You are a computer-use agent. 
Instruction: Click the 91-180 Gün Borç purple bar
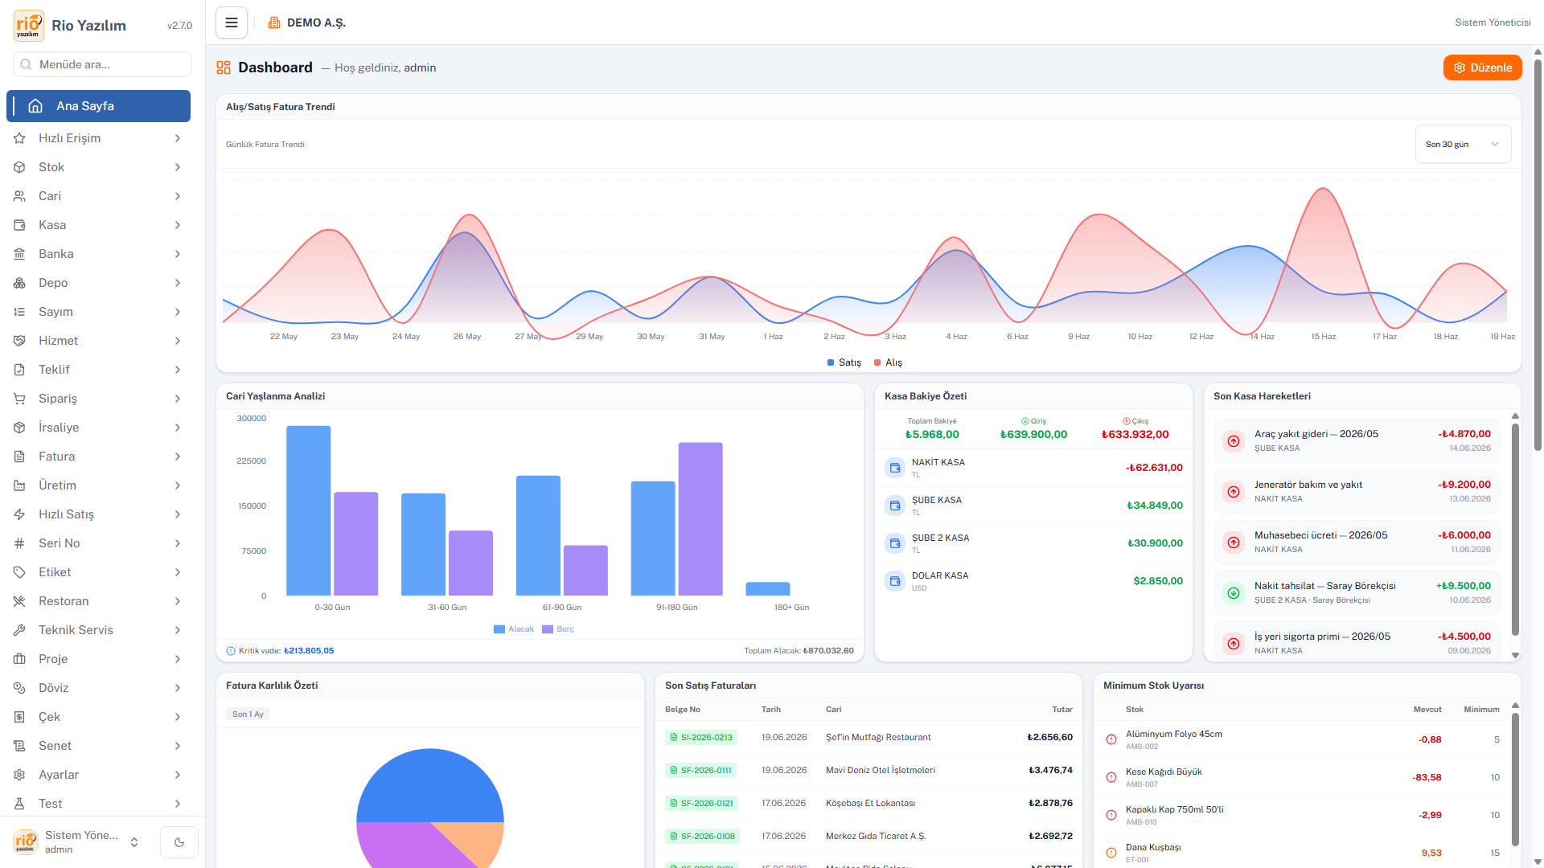pyautogui.click(x=700, y=519)
